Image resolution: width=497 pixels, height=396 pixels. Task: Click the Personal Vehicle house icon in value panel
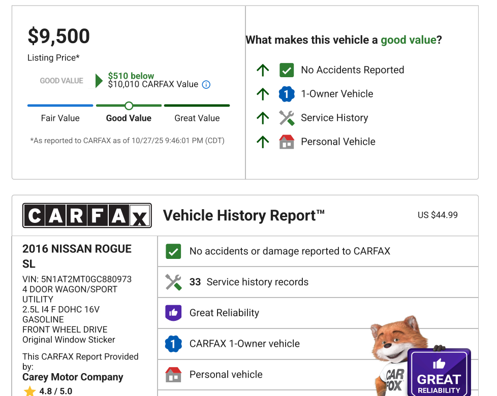click(287, 142)
